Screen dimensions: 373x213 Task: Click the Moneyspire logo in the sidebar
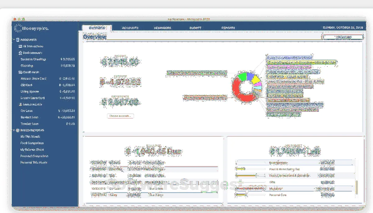[32, 29]
